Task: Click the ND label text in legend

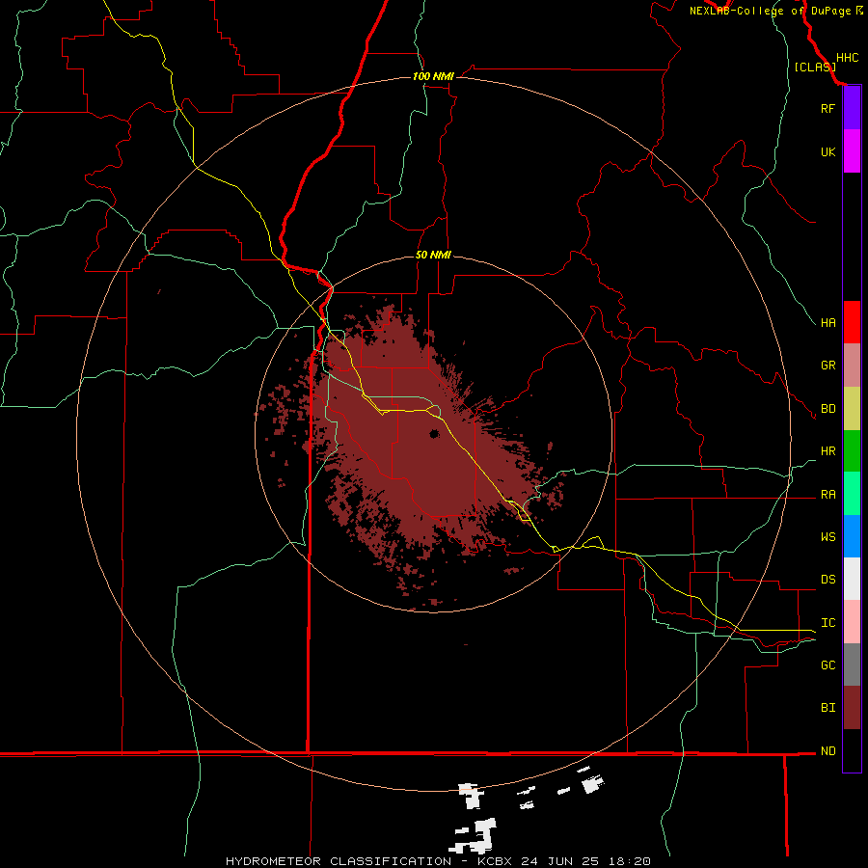Action: (x=828, y=750)
